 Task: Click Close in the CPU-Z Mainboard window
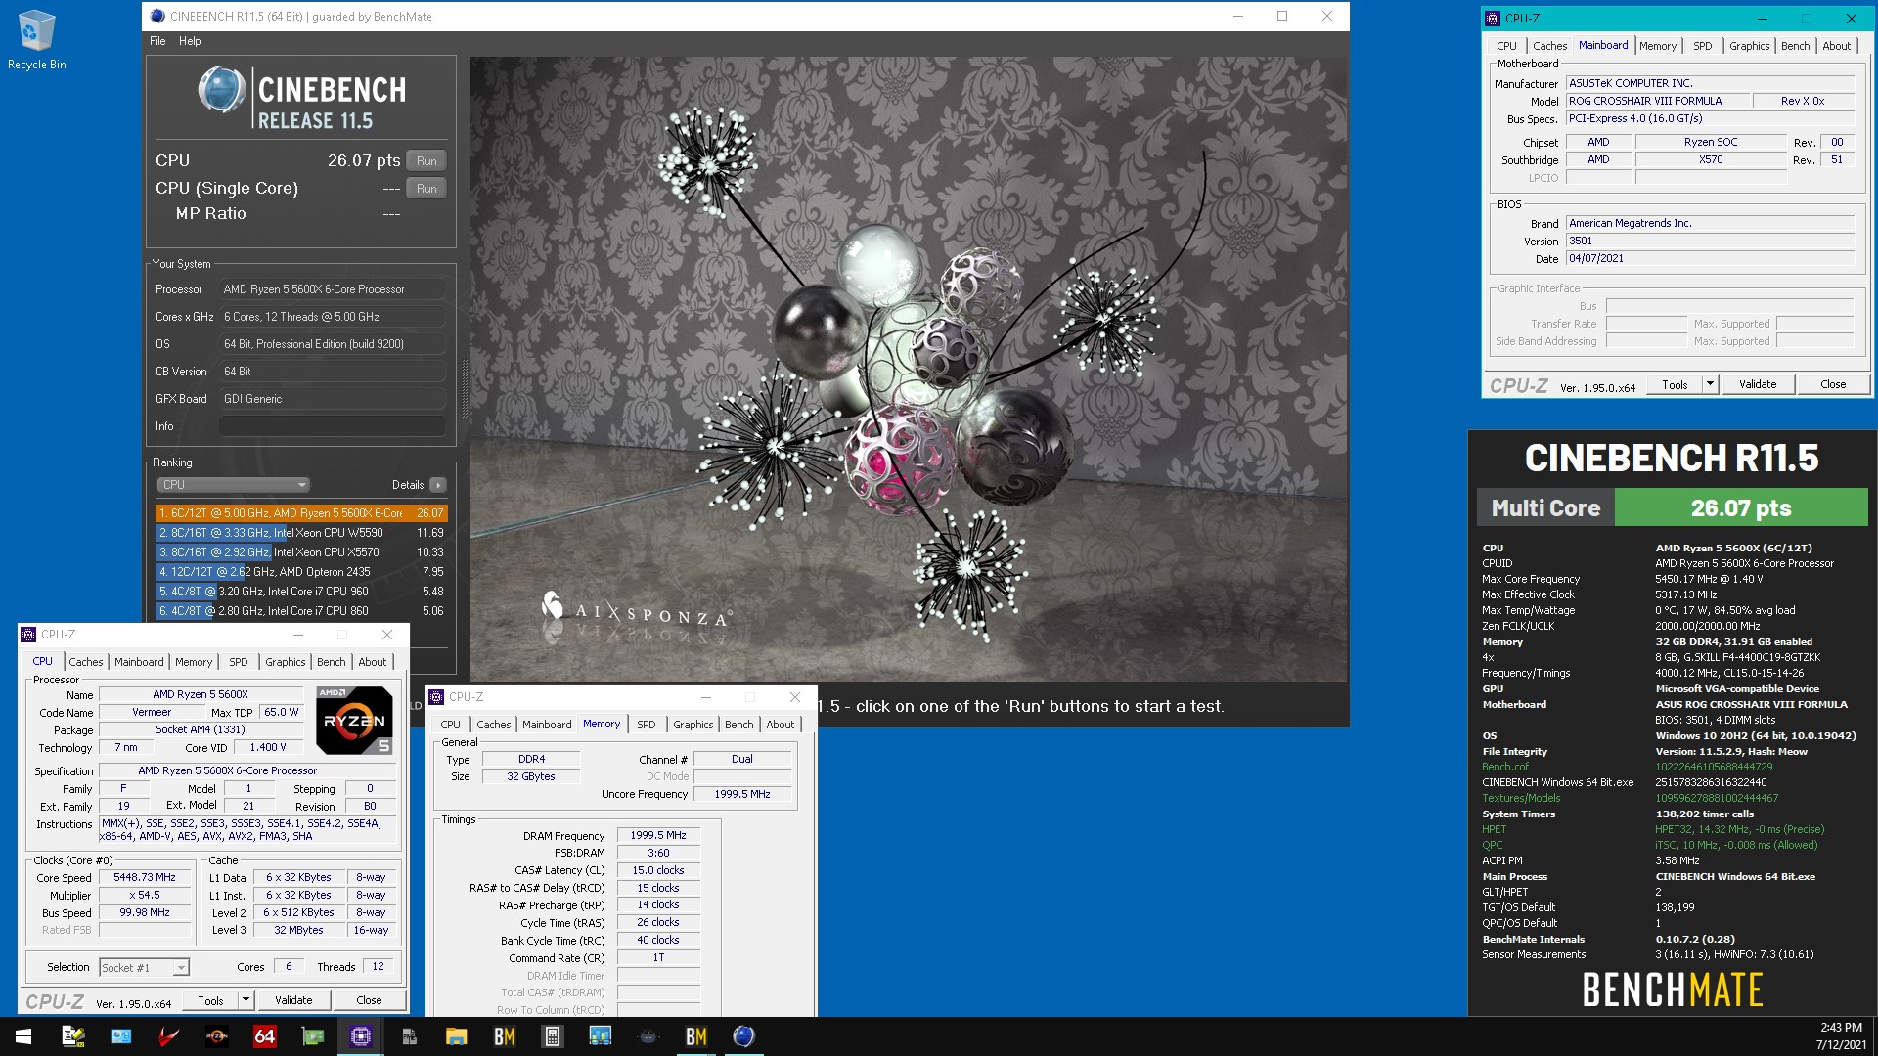(1833, 384)
